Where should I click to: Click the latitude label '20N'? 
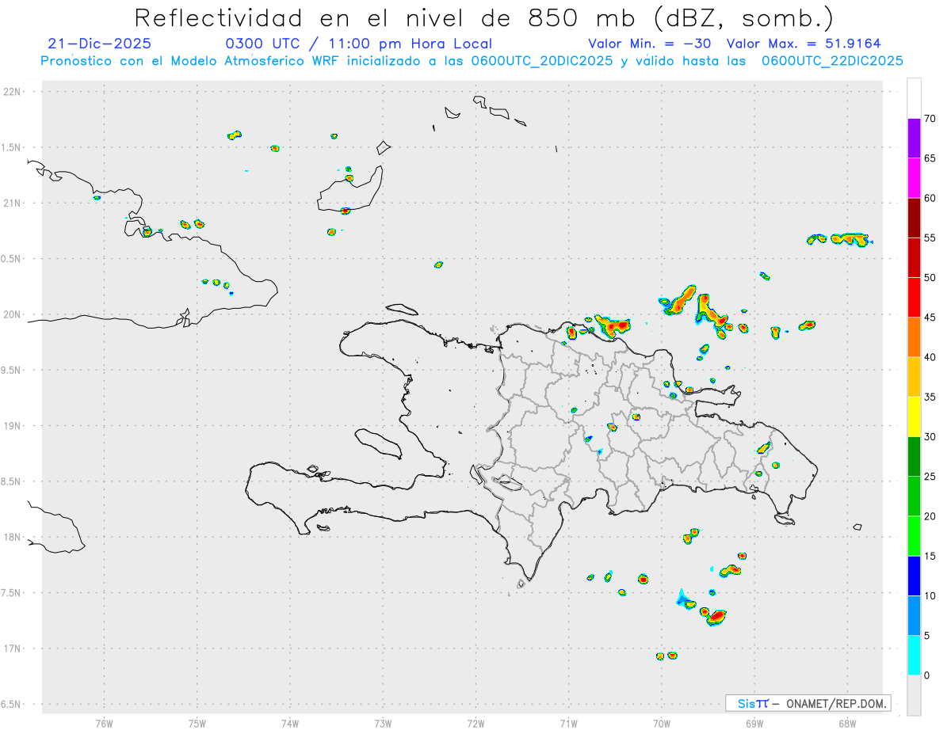13,314
